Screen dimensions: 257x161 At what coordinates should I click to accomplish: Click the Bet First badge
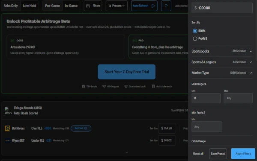coord(81,128)
